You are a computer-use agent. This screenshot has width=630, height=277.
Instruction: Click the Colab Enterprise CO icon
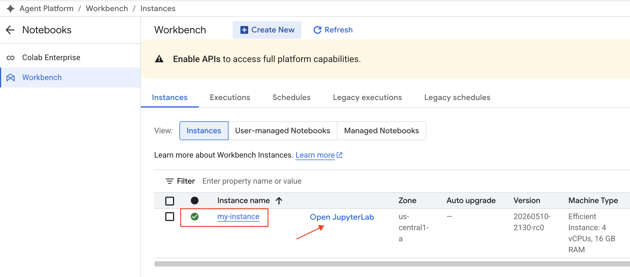[x=11, y=58]
